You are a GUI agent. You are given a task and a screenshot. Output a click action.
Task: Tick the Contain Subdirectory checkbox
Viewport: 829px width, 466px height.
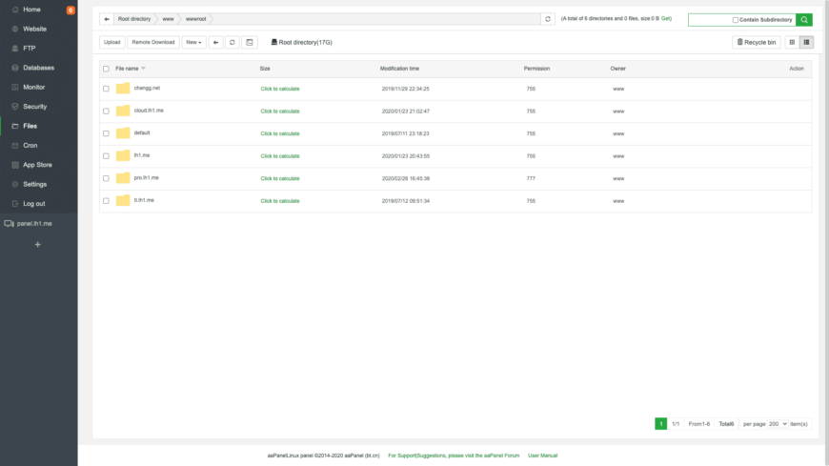[736, 19]
